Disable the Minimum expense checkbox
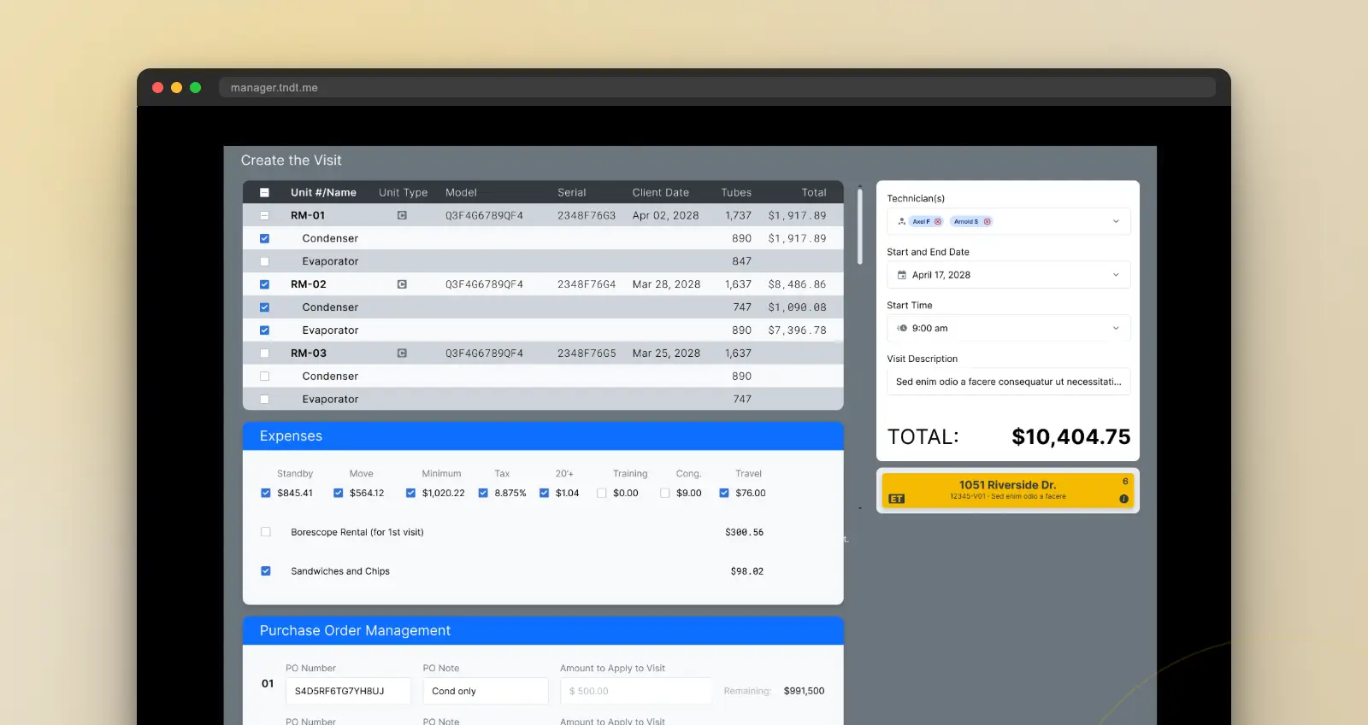This screenshot has height=725, width=1368. pyautogui.click(x=410, y=493)
